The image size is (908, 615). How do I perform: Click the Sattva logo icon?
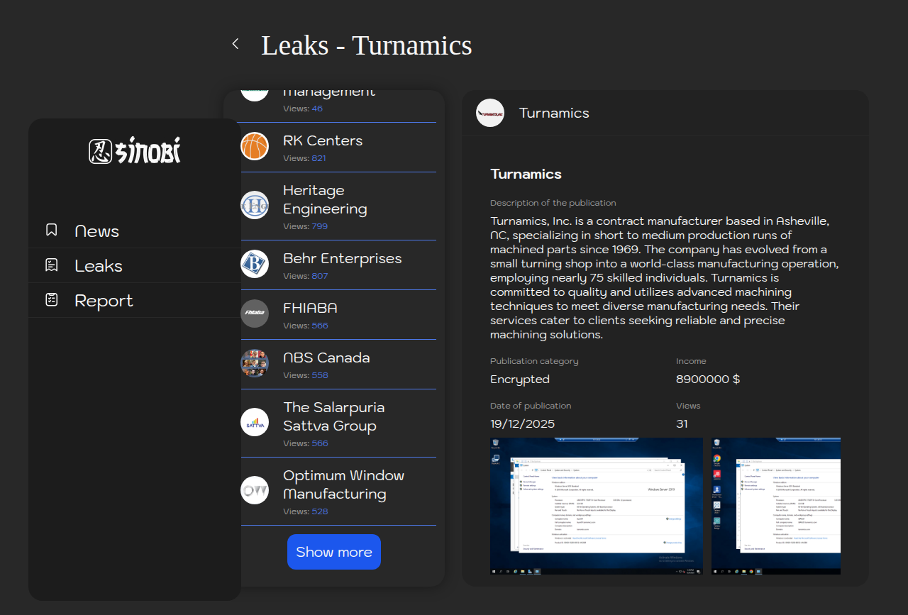255,423
